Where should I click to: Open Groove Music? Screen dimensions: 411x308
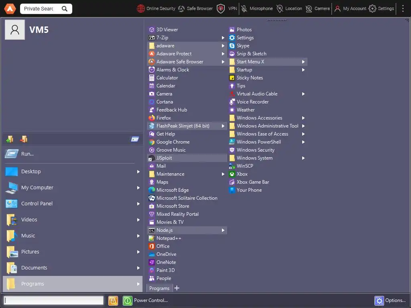[187, 150]
